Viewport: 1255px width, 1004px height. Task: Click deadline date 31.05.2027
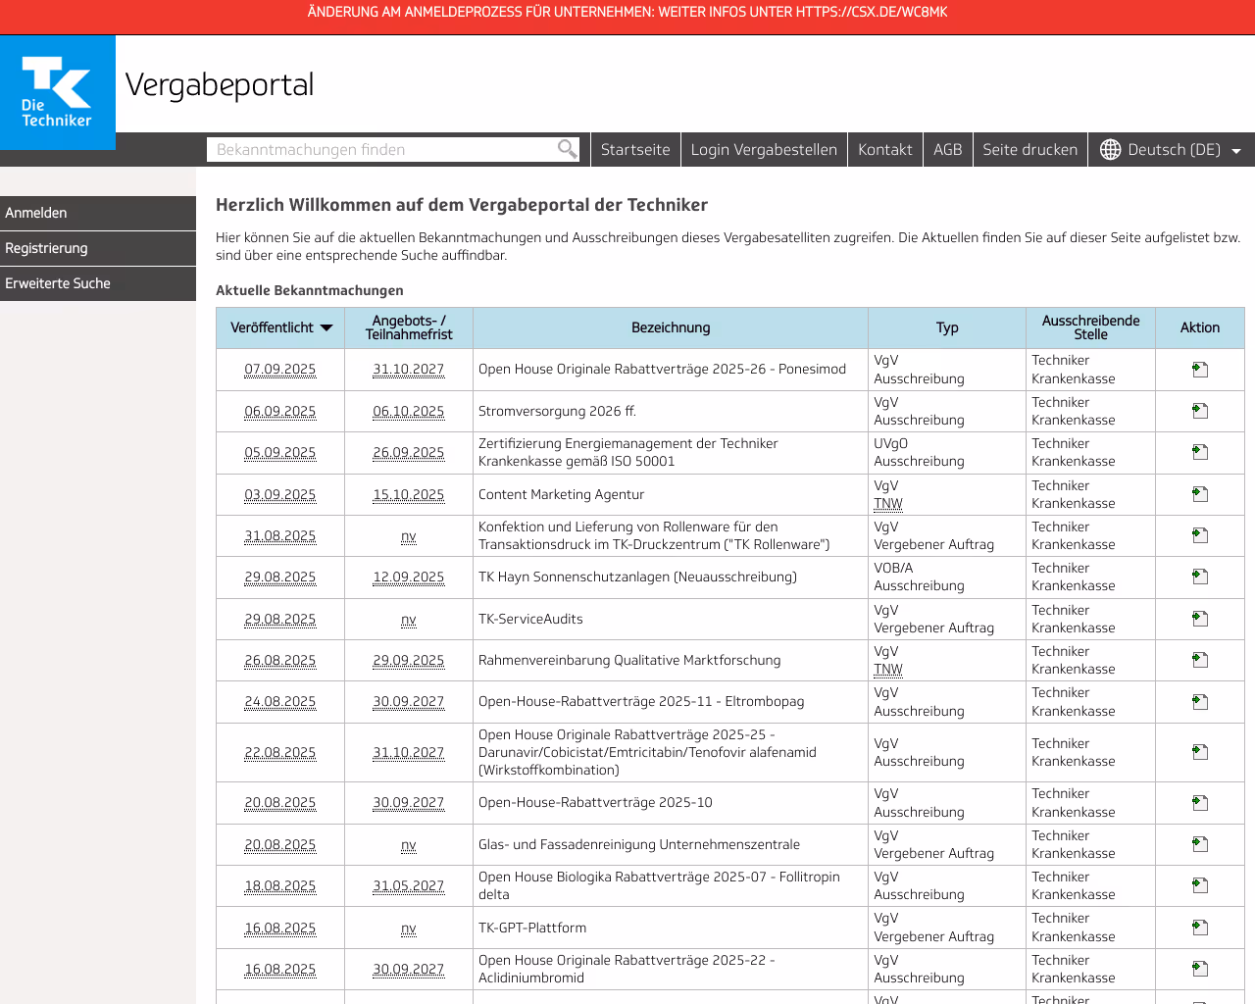pyautogui.click(x=409, y=886)
